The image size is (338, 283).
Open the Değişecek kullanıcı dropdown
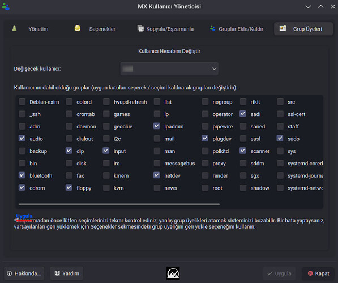169,68
